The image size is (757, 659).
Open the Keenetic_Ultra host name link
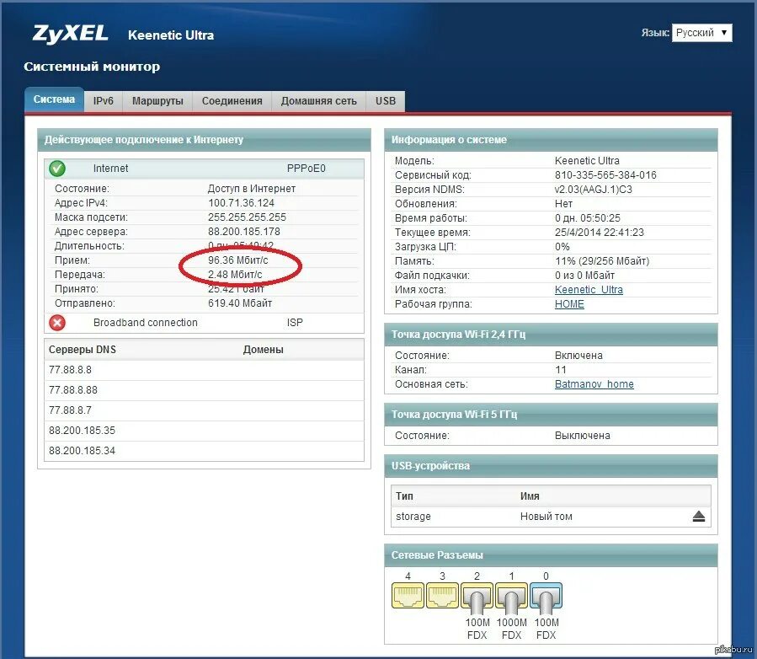(x=589, y=290)
